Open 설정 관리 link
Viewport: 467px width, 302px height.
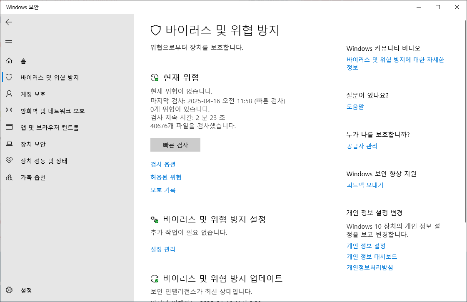(163, 249)
